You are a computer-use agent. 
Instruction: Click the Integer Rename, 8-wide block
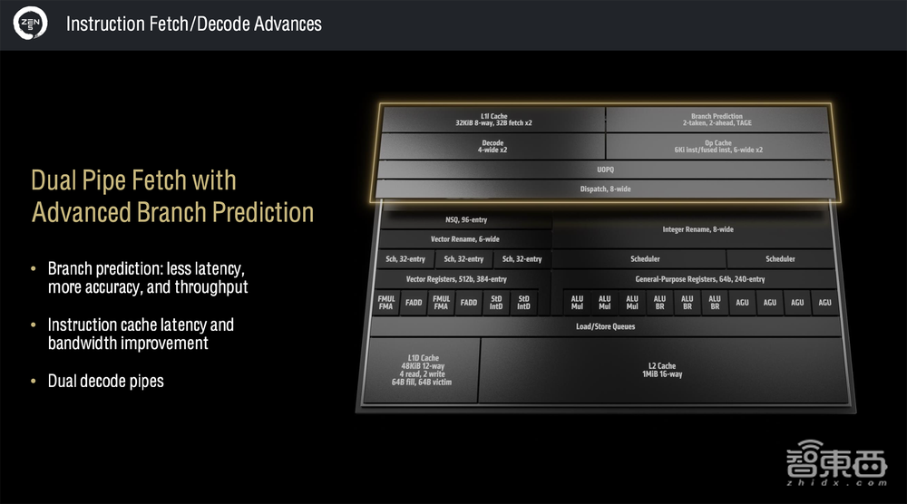pyautogui.click(x=697, y=230)
